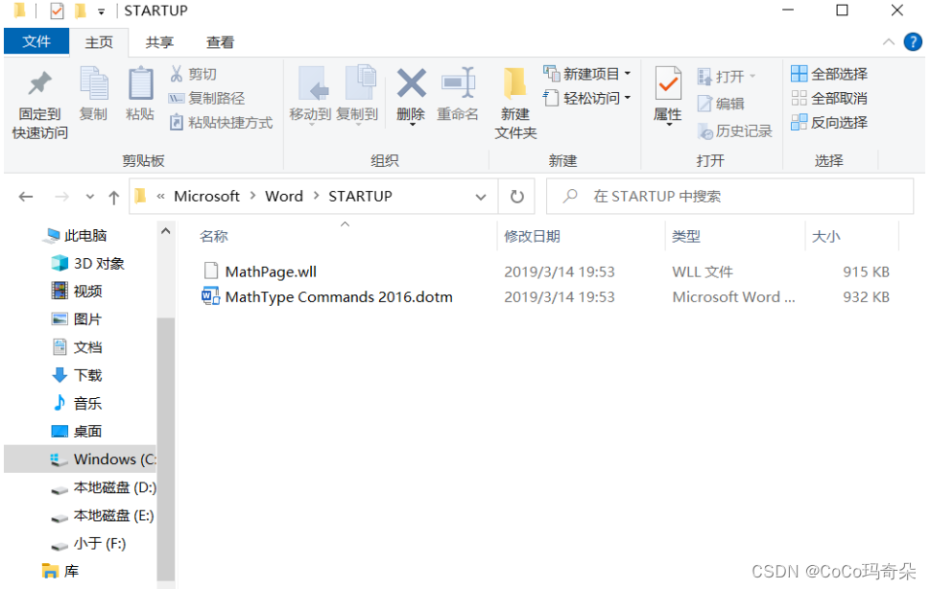Sort by the Name column header

pyautogui.click(x=214, y=236)
